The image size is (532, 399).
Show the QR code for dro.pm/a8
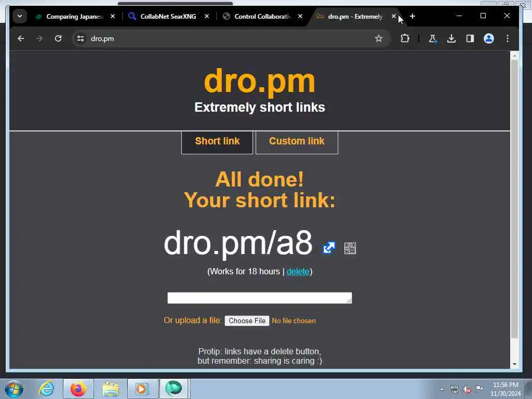(350, 248)
